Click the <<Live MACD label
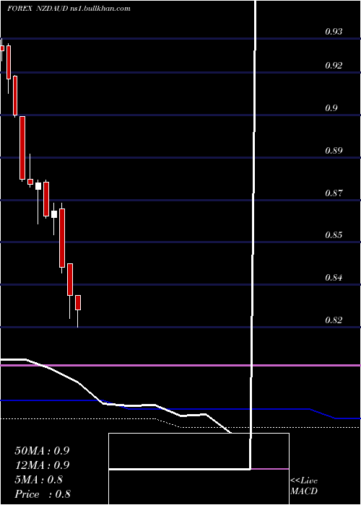Image resolution: width=361 pixels, height=505 pixels. point(304,486)
